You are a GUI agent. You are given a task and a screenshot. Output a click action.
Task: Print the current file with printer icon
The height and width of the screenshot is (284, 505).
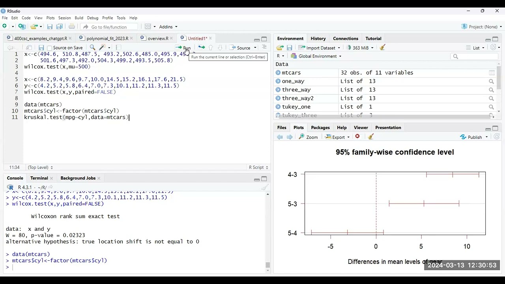click(71, 26)
